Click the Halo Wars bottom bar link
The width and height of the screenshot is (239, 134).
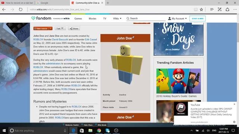[87, 125]
